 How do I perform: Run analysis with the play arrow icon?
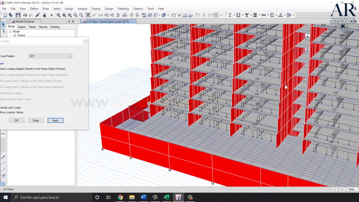tap(52, 15)
